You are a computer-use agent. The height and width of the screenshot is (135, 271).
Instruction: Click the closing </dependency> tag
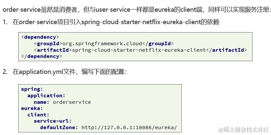[42, 56]
